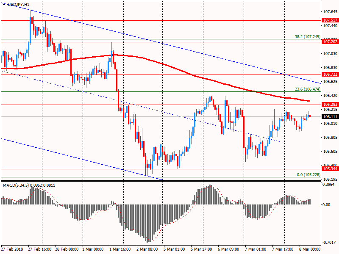Click the Fibonacci 38.2 (107.245) label

(x=308, y=37)
